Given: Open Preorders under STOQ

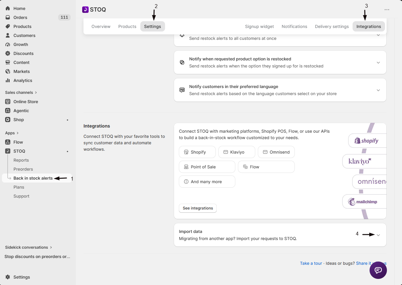Looking at the screenshot, I should 23,169.
